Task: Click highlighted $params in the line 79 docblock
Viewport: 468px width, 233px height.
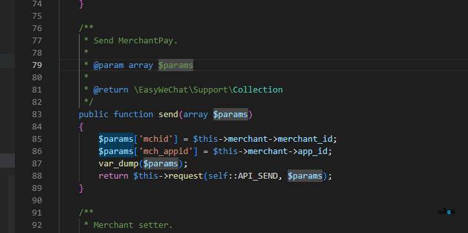Action: click(x=176, y=65)
